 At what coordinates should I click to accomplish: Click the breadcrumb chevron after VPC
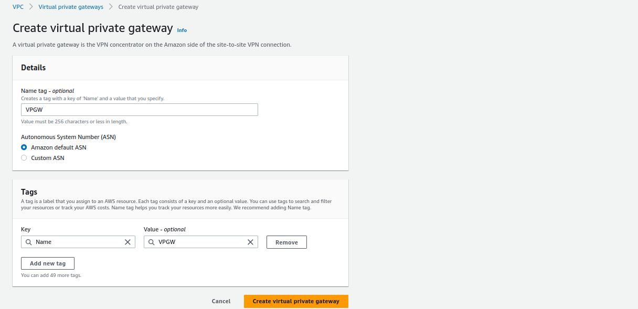coord(31,7)
